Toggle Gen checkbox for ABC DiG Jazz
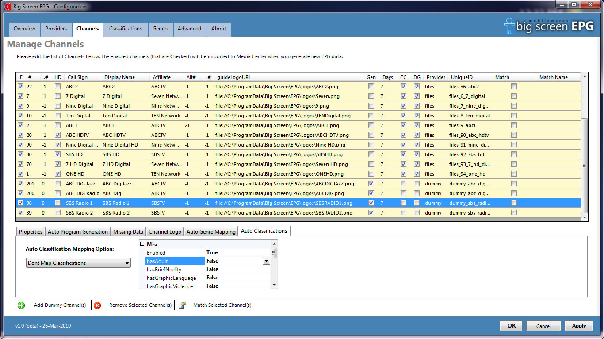 coord(371,184)
